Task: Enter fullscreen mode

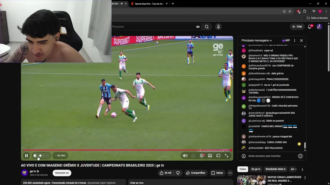Action: pyautogui.click(x=227, y=155)
